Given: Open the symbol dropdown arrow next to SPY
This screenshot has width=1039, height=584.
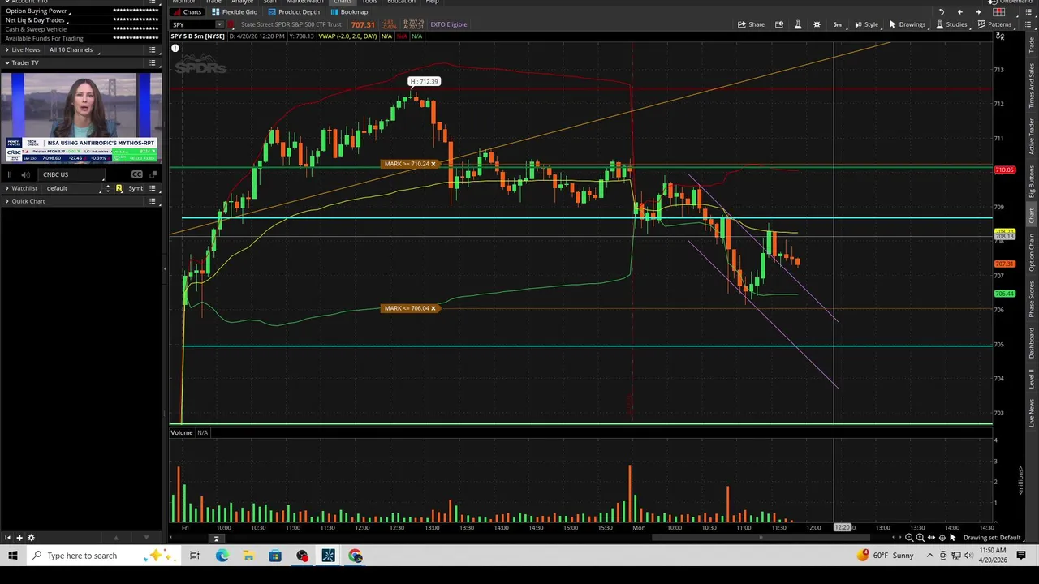Looking at the screenshot, I should pos(219,24).
